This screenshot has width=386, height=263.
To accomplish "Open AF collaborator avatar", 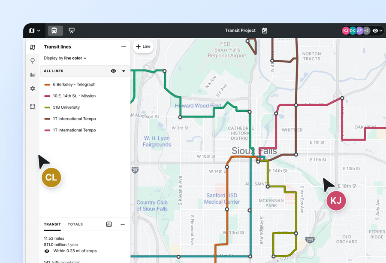I will tap(359, 31).
